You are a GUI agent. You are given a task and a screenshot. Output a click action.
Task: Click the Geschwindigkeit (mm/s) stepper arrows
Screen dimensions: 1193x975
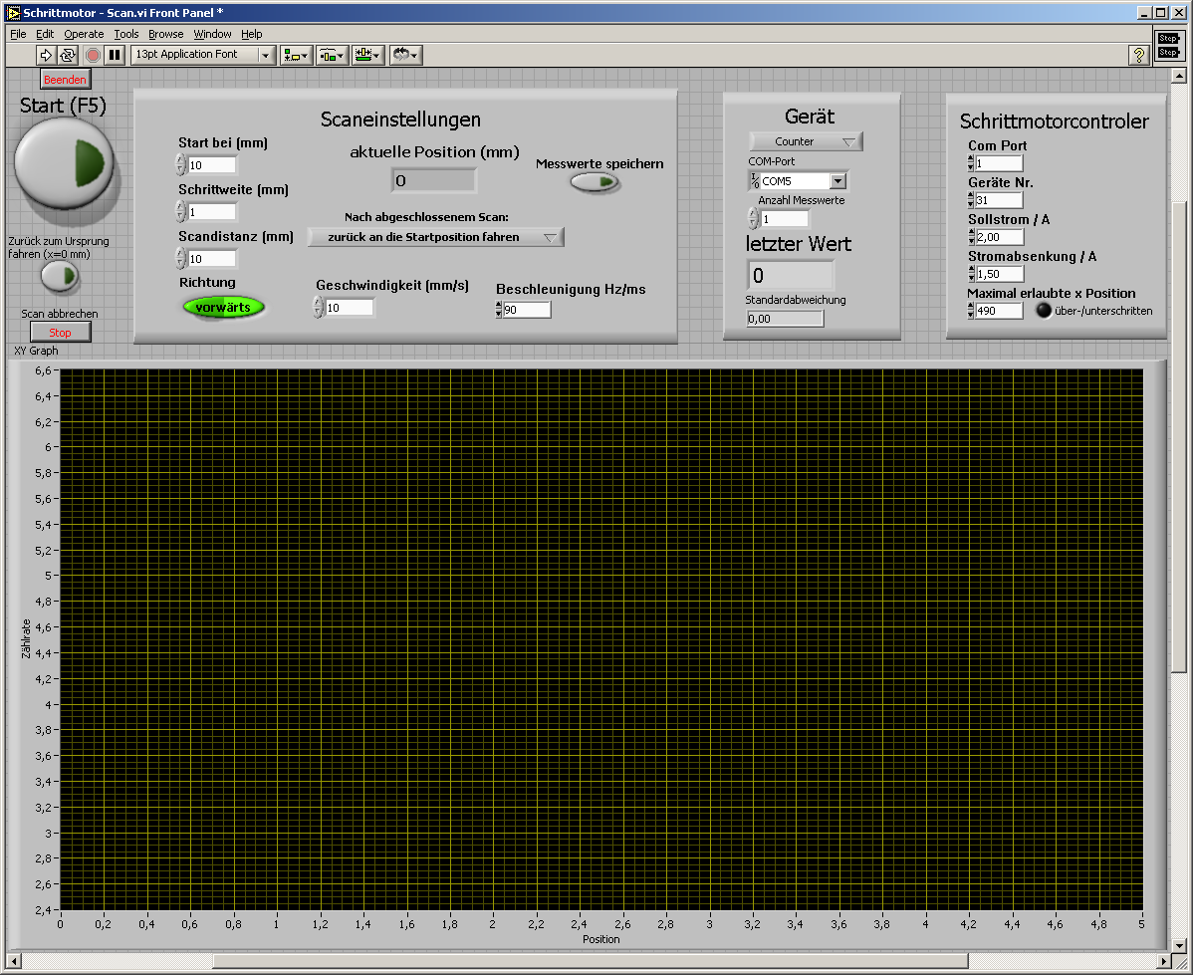pyautogui.click(x=318, y=307)
